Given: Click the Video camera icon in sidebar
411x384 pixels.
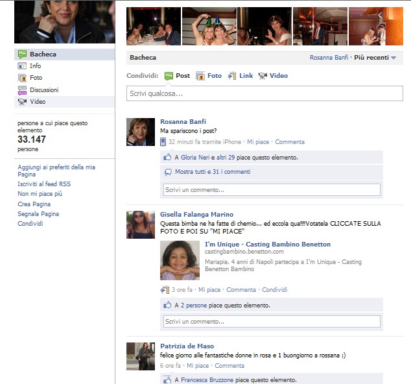Looking at the screenshot, I should tap(22, 102).
